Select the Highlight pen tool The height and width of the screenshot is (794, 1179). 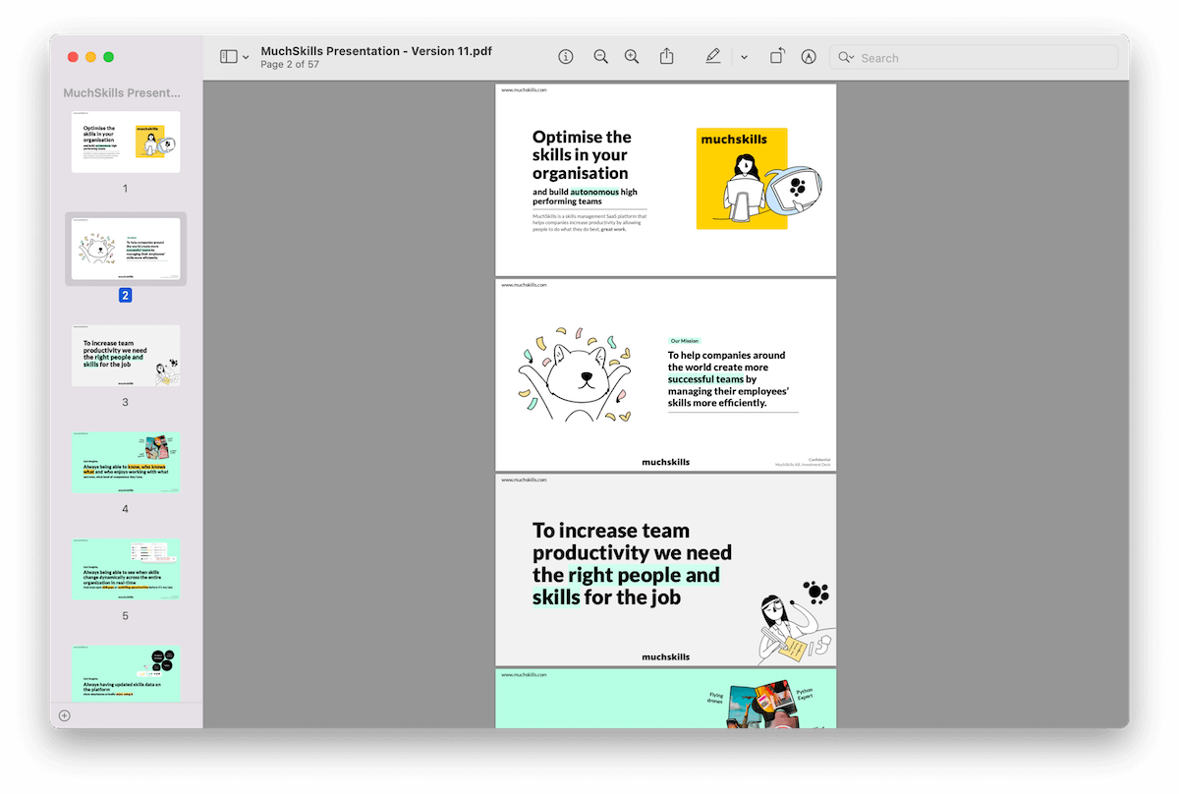coord(713,57)
